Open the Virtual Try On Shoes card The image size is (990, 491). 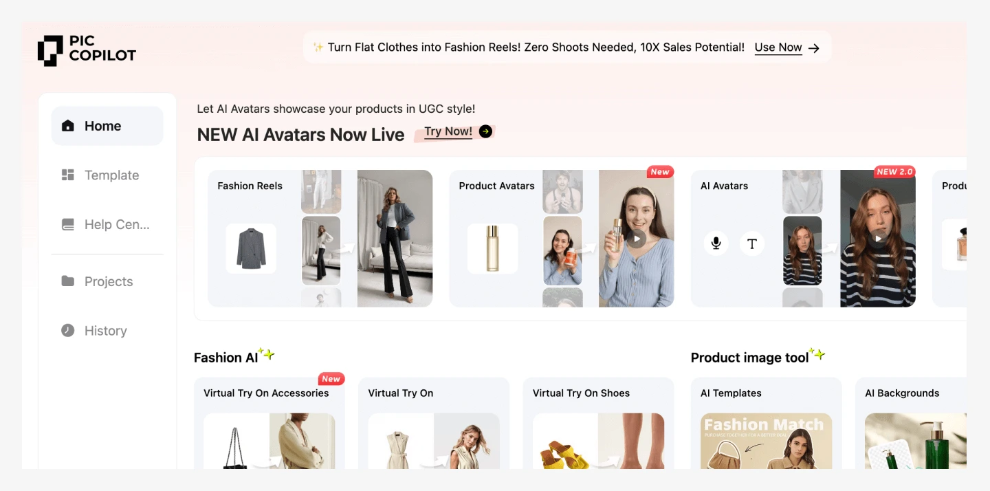coord(598,423)
